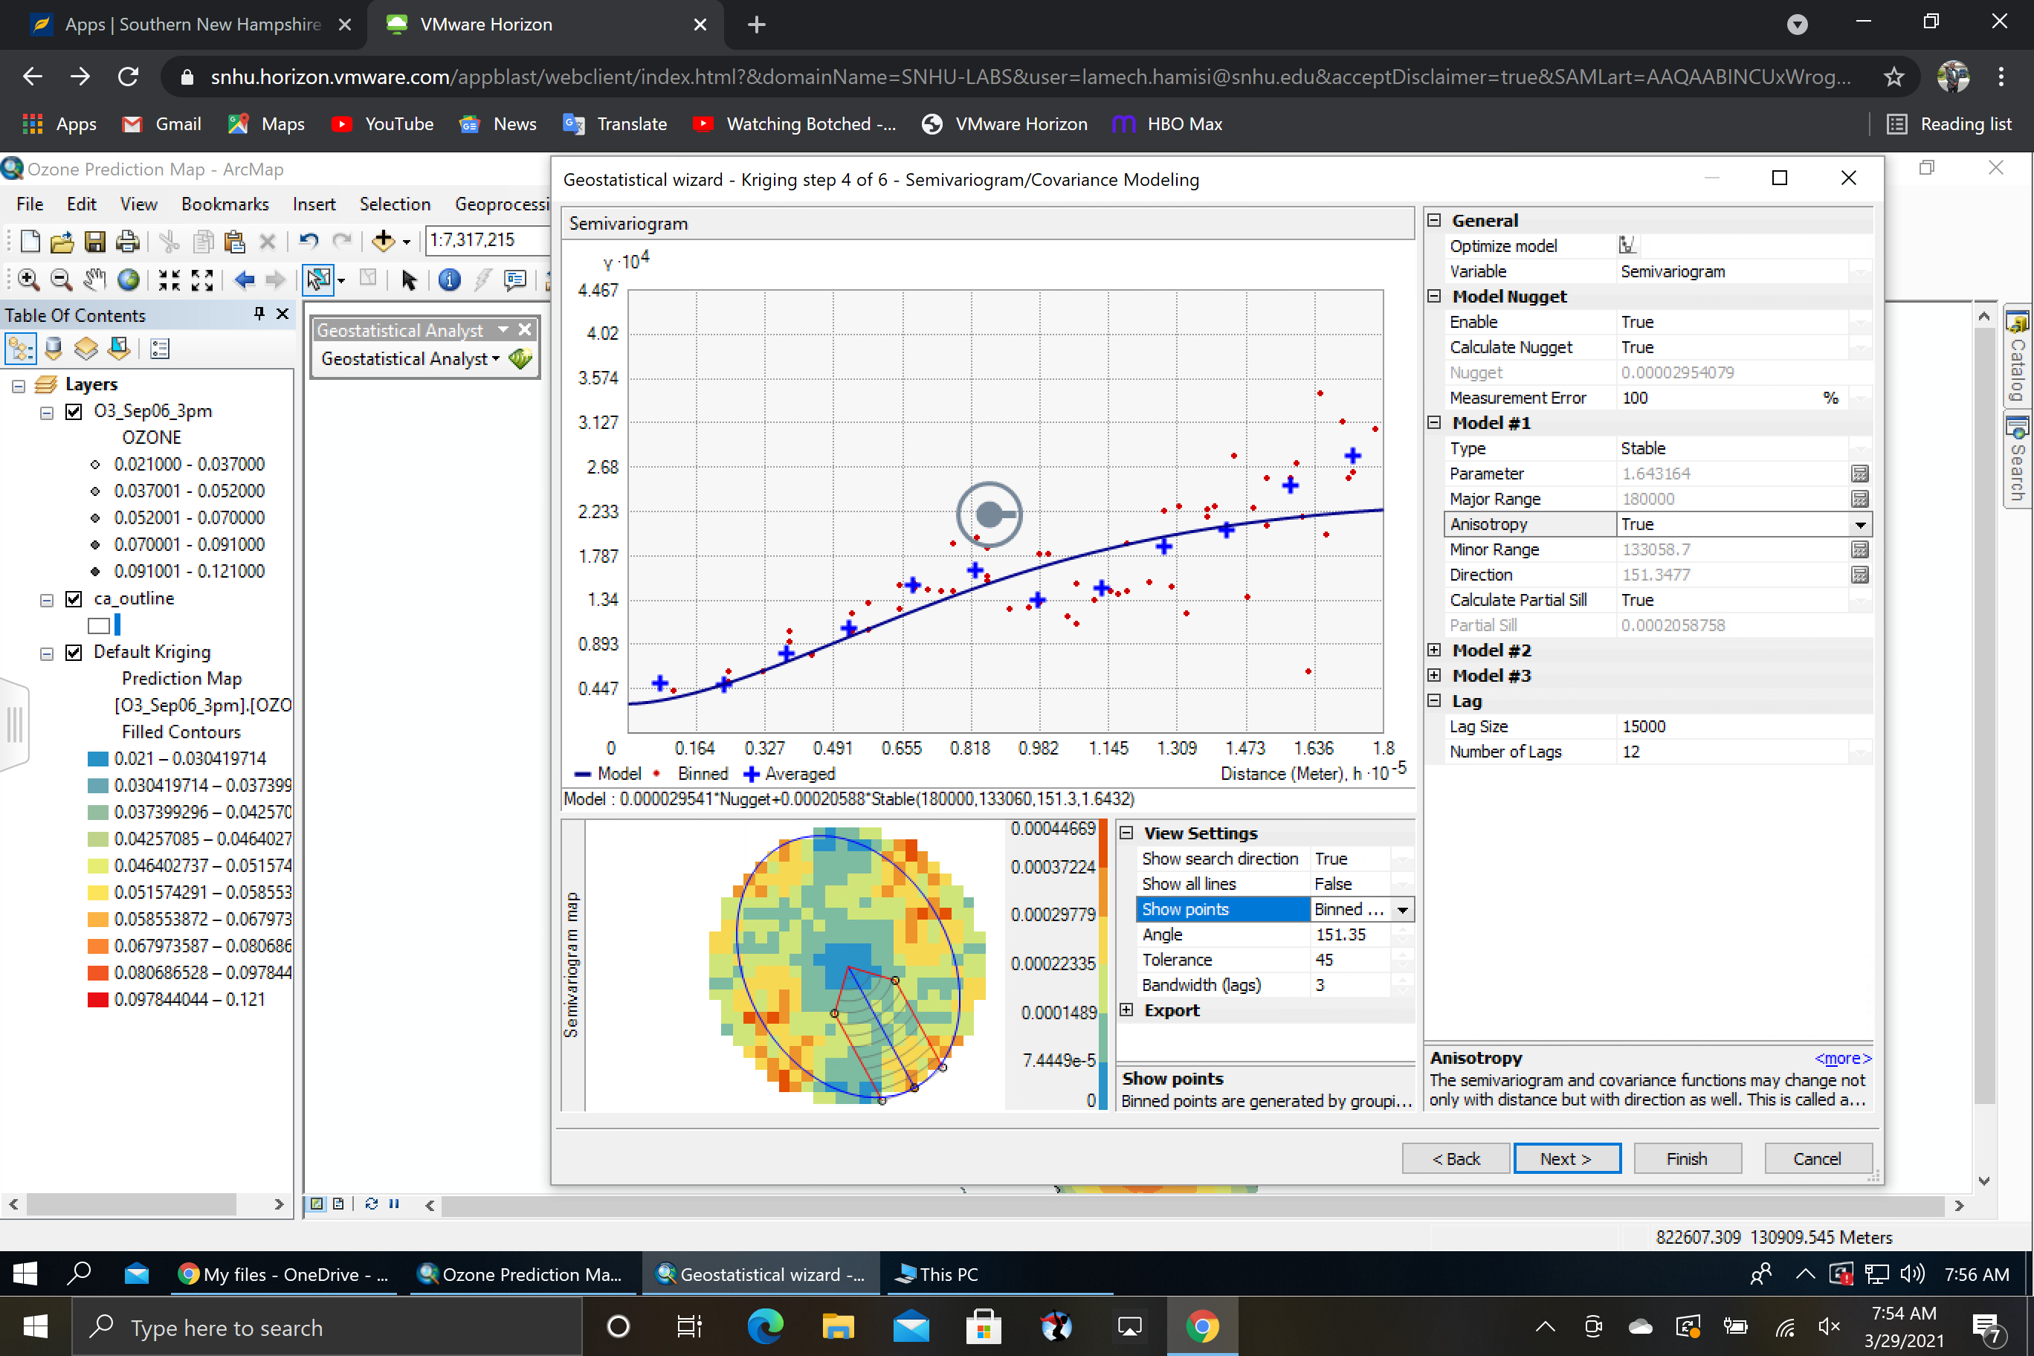Toggle the ca_outline layer visibility checkbox

74,598
